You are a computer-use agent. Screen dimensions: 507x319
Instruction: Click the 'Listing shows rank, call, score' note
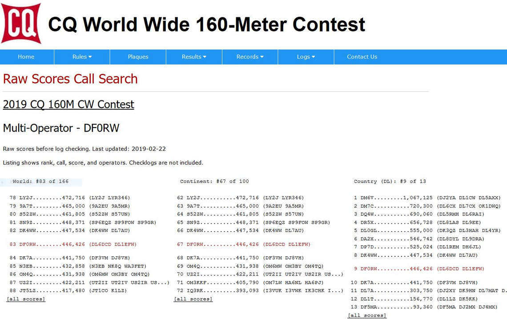point(103,163)
